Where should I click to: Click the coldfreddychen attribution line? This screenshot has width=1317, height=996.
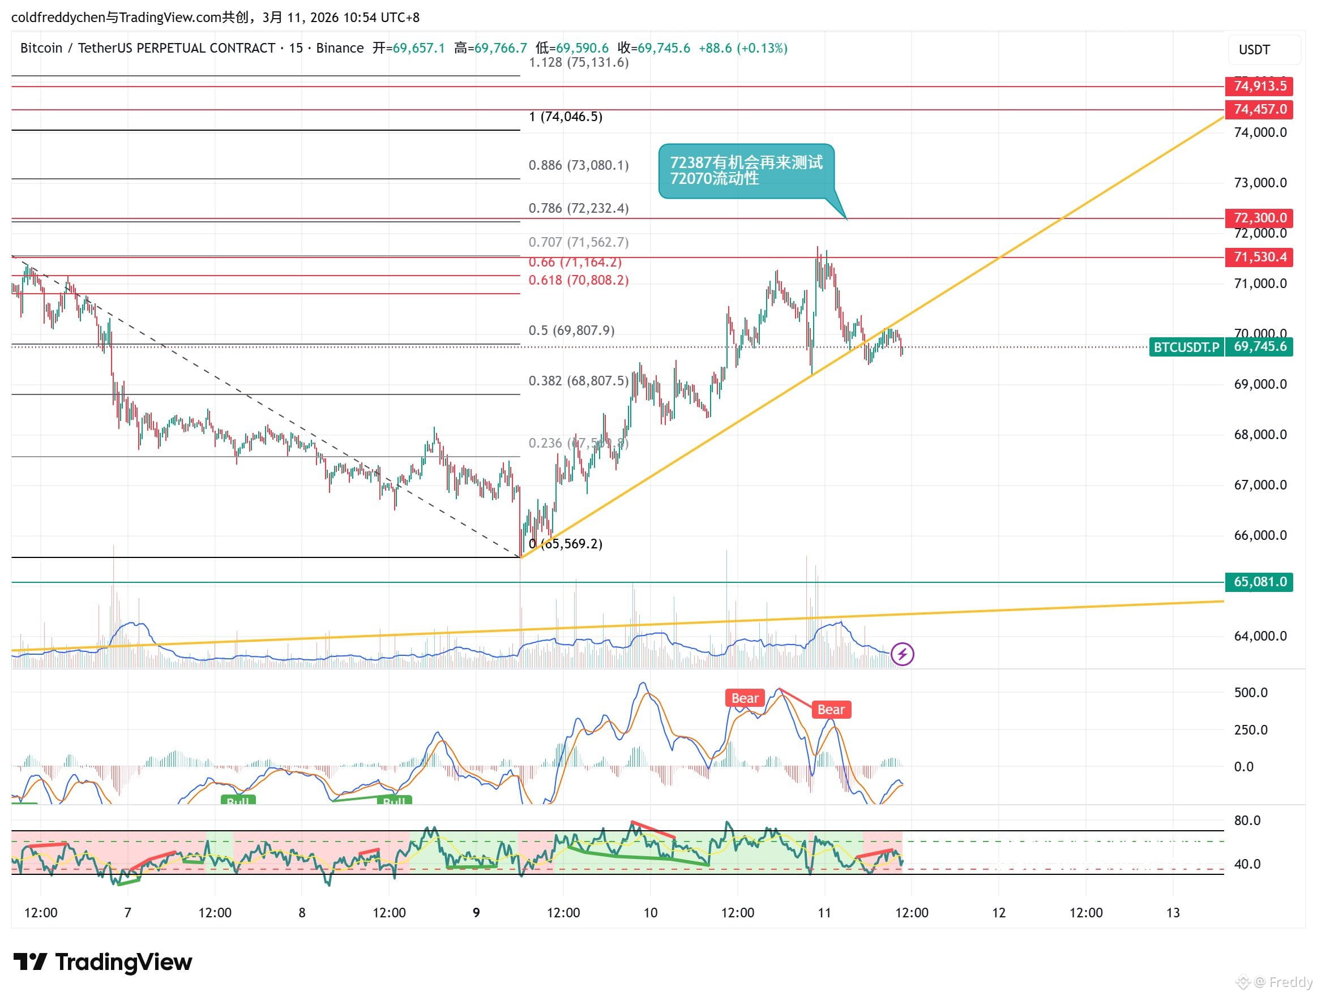pyautogui.click(x=216, y=17)
